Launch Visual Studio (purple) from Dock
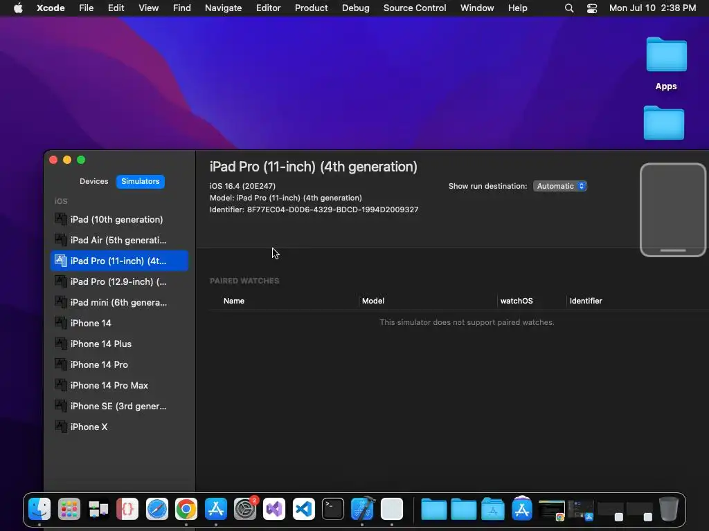This screenshot has width=709, height=531. (274, 509)
